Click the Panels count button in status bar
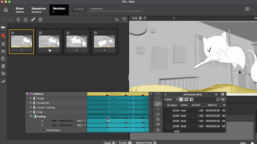 (x=109, y=143)
